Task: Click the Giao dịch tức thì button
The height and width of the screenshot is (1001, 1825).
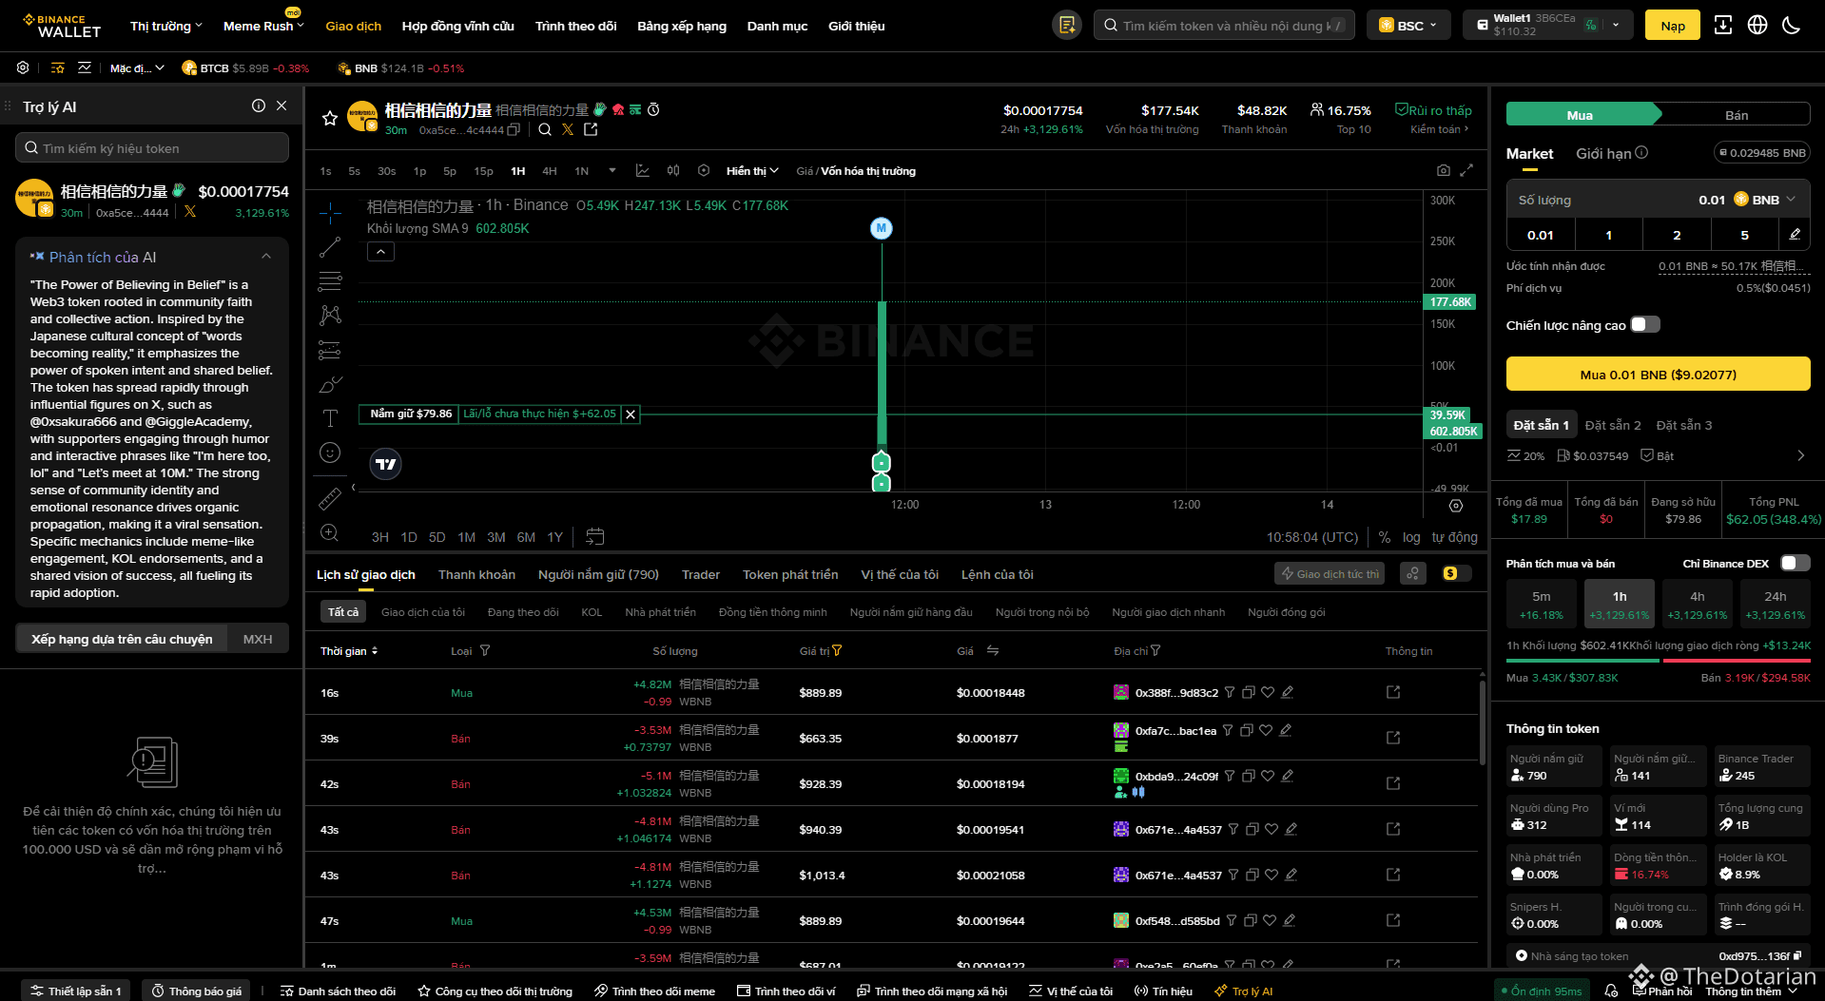Action: pos(1330,574)
